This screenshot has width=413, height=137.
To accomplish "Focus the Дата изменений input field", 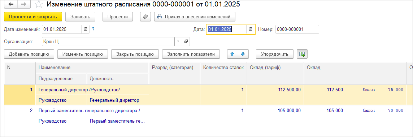I will click(62, 29).
